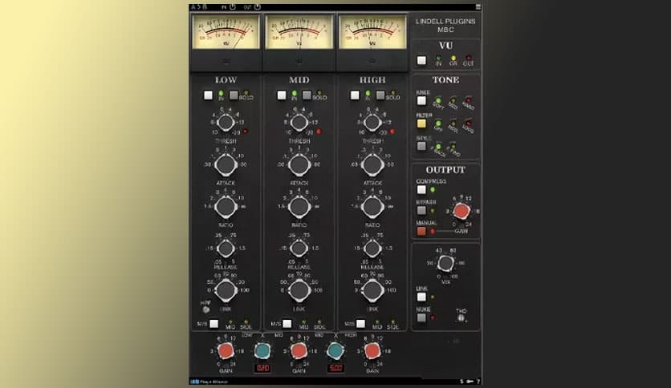Click the MIX knob
This screenshot has height=388, width=671.
[445, 263]
